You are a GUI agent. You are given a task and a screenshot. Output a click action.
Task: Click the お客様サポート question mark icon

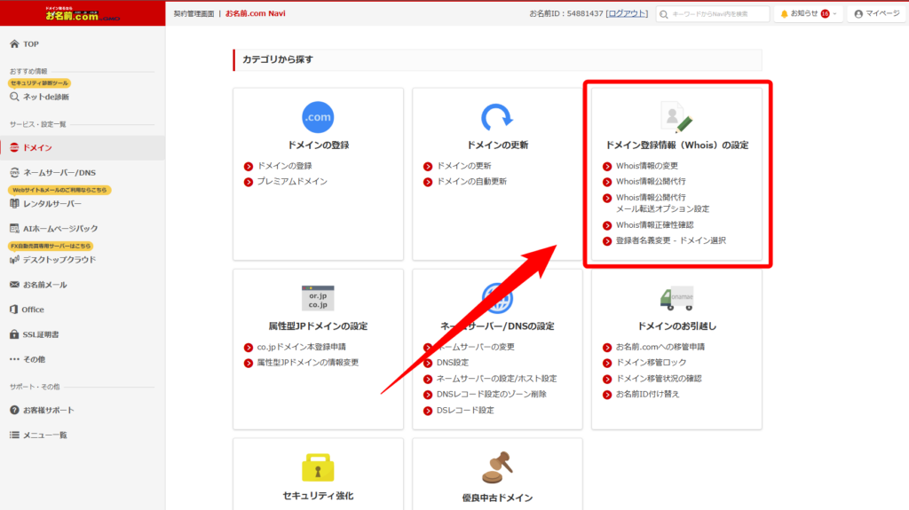click(14, 411)
